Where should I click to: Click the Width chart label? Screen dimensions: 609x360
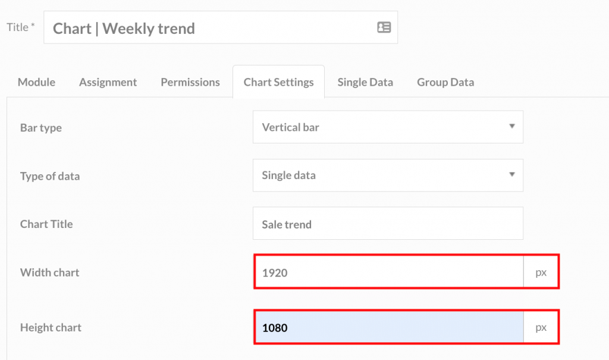[50, 272]
